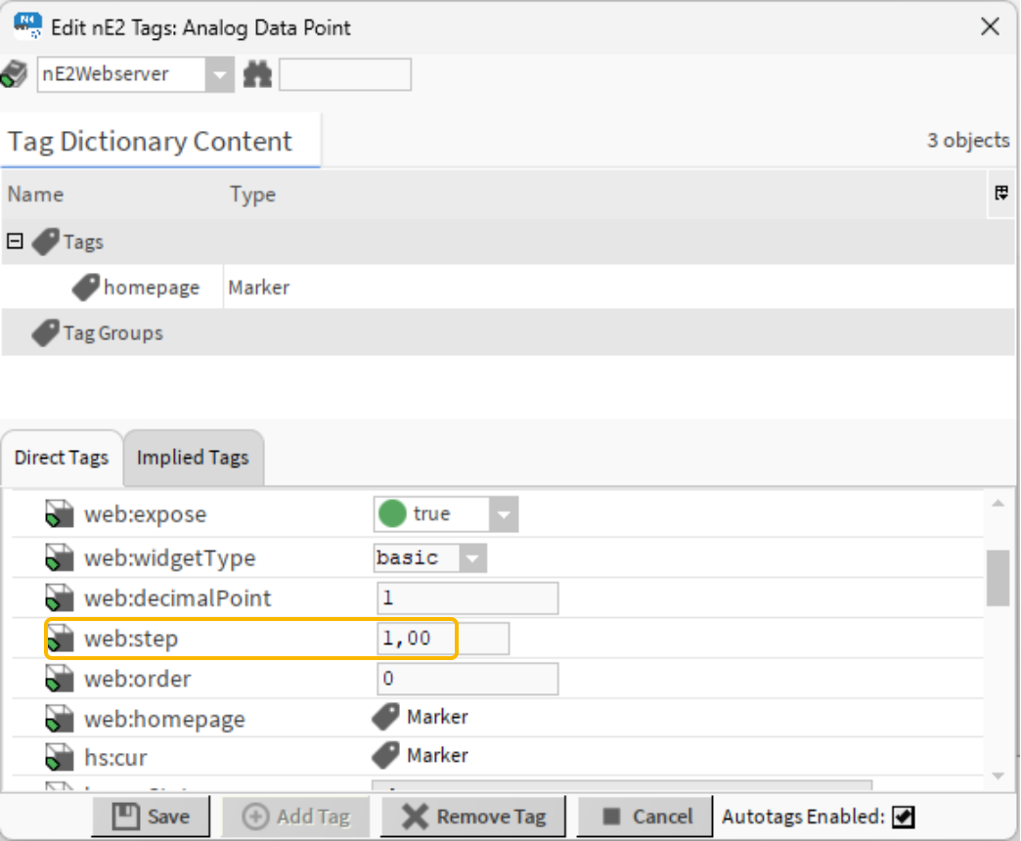Click the web:step tag icon

[59, 638]
